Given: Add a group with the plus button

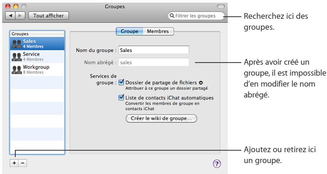Looking at the screenshot, I should coord(14,163).
